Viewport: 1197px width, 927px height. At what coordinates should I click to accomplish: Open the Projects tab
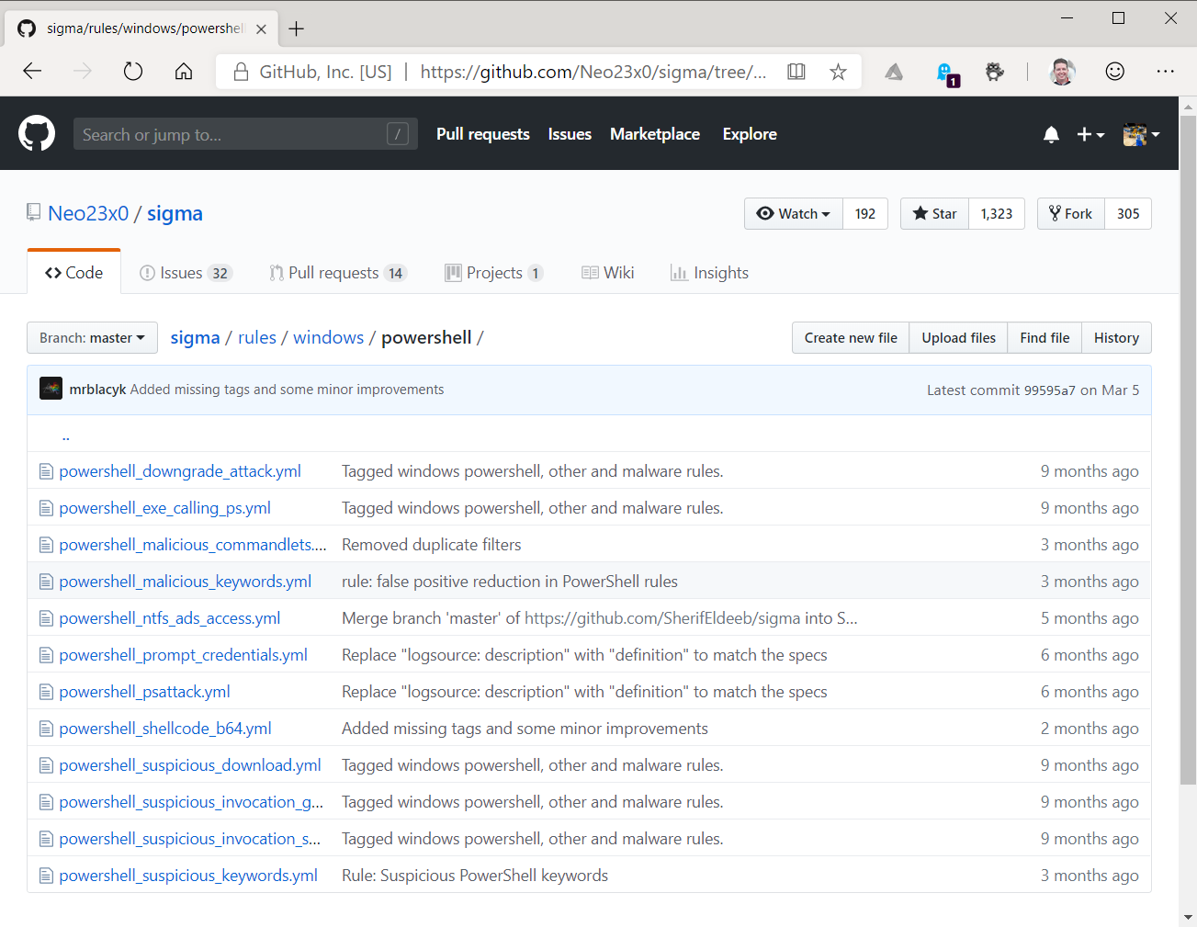tap(494, 273)
